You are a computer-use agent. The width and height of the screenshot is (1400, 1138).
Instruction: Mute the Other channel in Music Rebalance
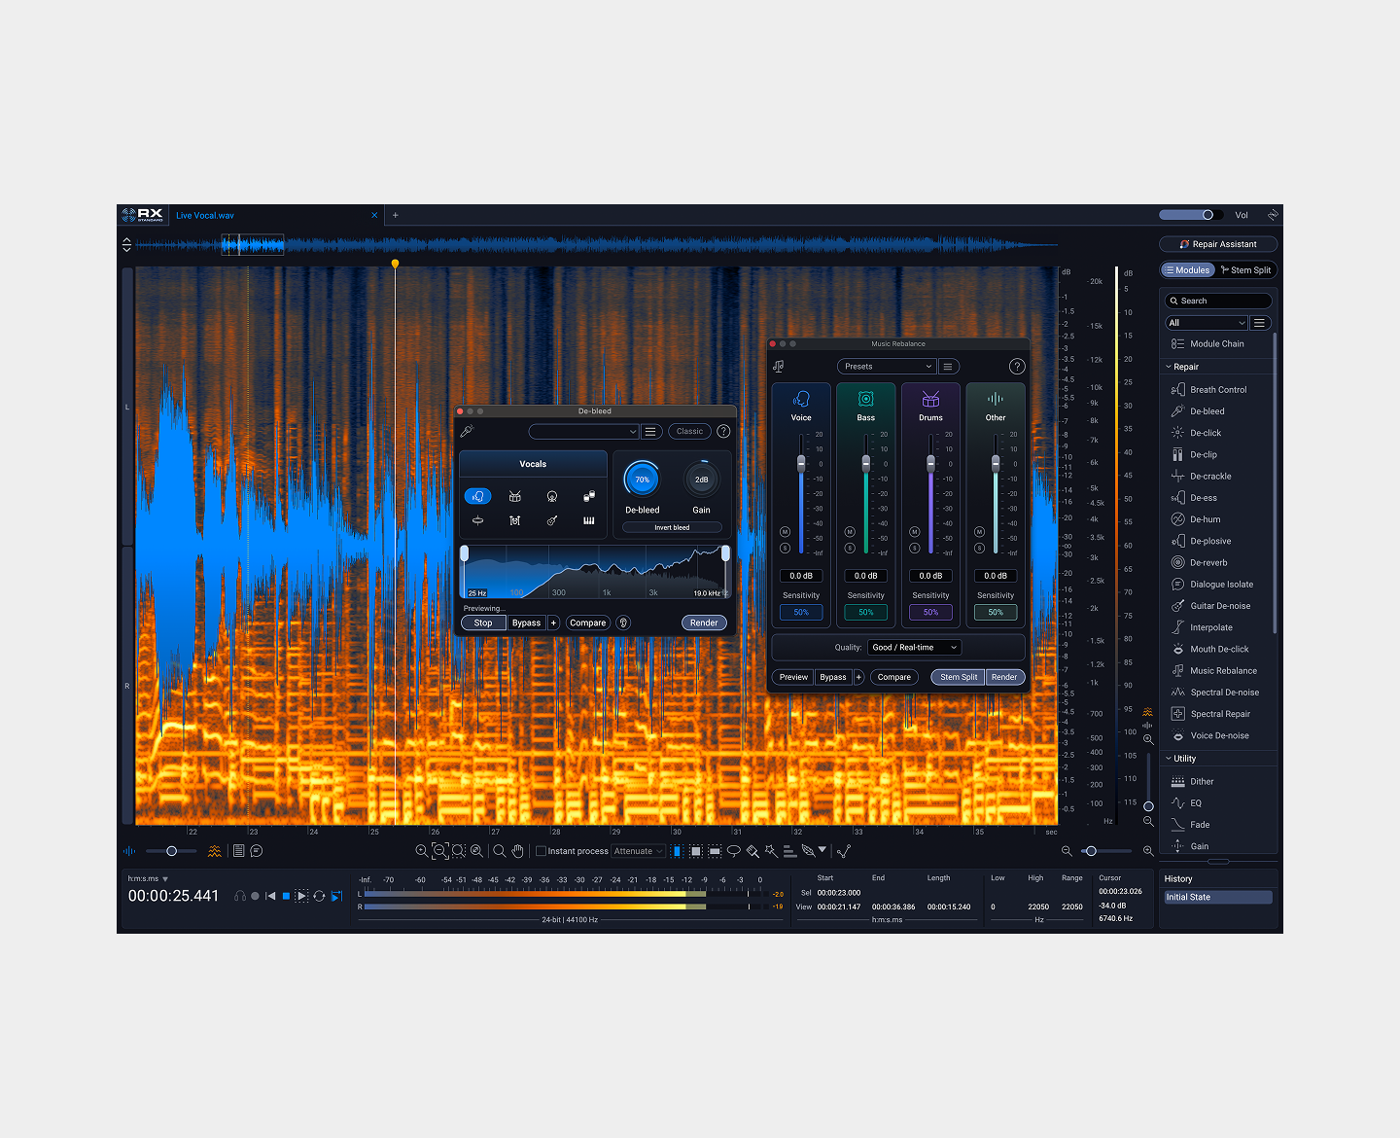coord(979,532)
